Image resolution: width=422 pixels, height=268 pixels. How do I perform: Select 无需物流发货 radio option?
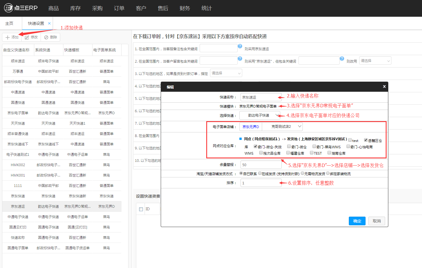point(302,173)
